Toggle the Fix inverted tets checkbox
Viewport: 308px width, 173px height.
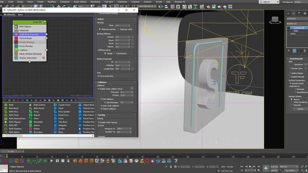(98, 76)
